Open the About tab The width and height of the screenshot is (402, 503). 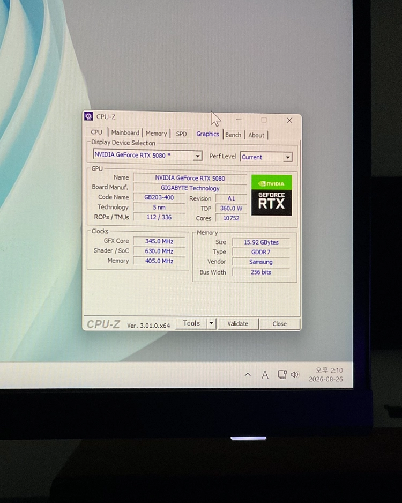(x=256, y=135)
